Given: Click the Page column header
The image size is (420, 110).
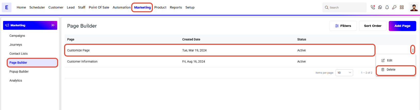Looking at the screenshot, I should [71, 39].
